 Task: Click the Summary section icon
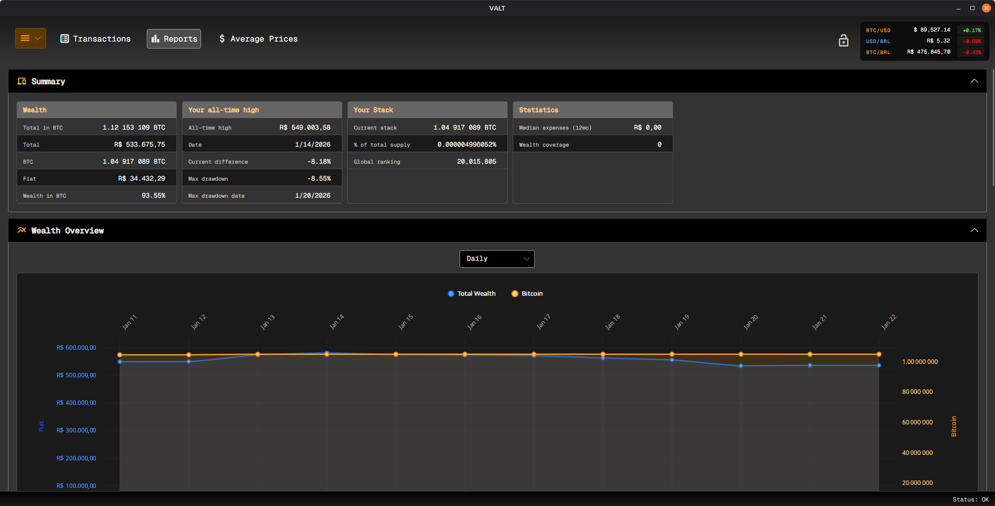(x=22, y=81)
